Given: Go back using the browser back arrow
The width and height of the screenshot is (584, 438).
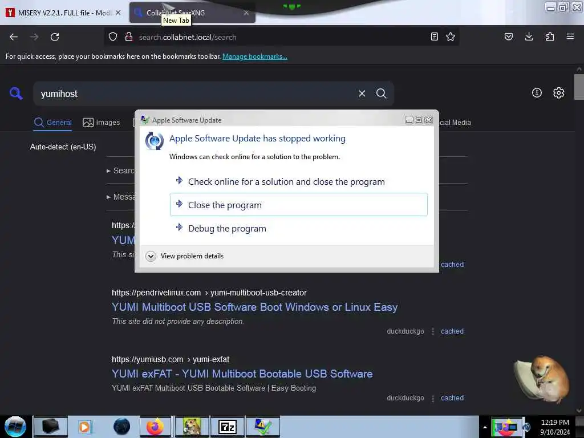Looking at the screenshot, I should point(14,37).
